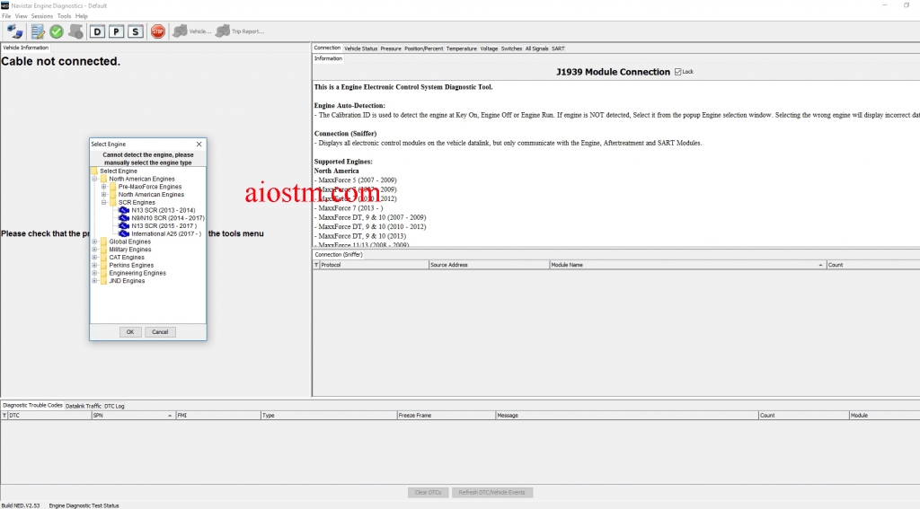Expand the Pre-MaxxForce Engines node

pyautogui.click(x=104, y=187)
